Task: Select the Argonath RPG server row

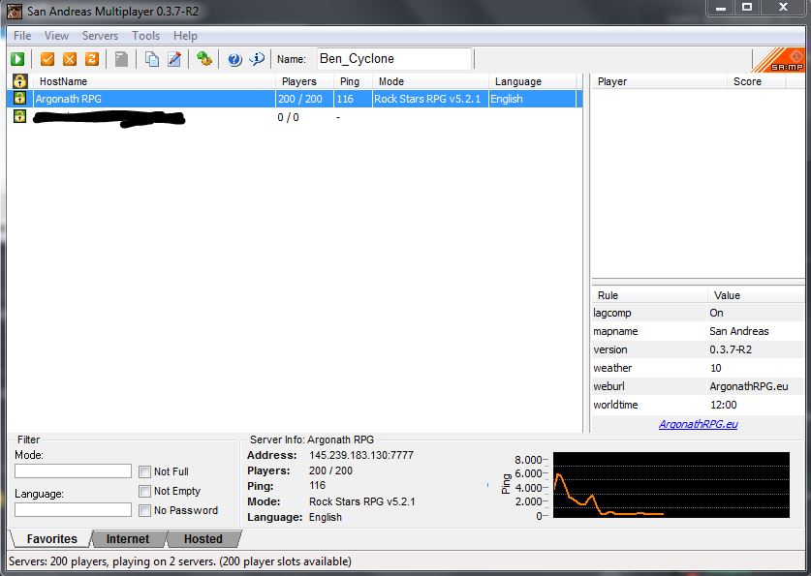Action: tap(295, 99)
